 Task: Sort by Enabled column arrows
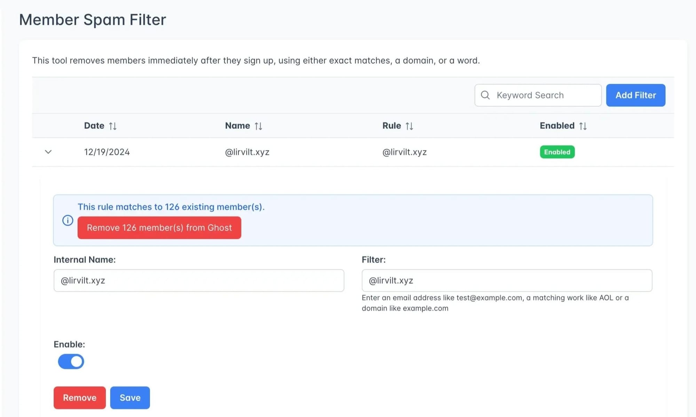[583, 126]
